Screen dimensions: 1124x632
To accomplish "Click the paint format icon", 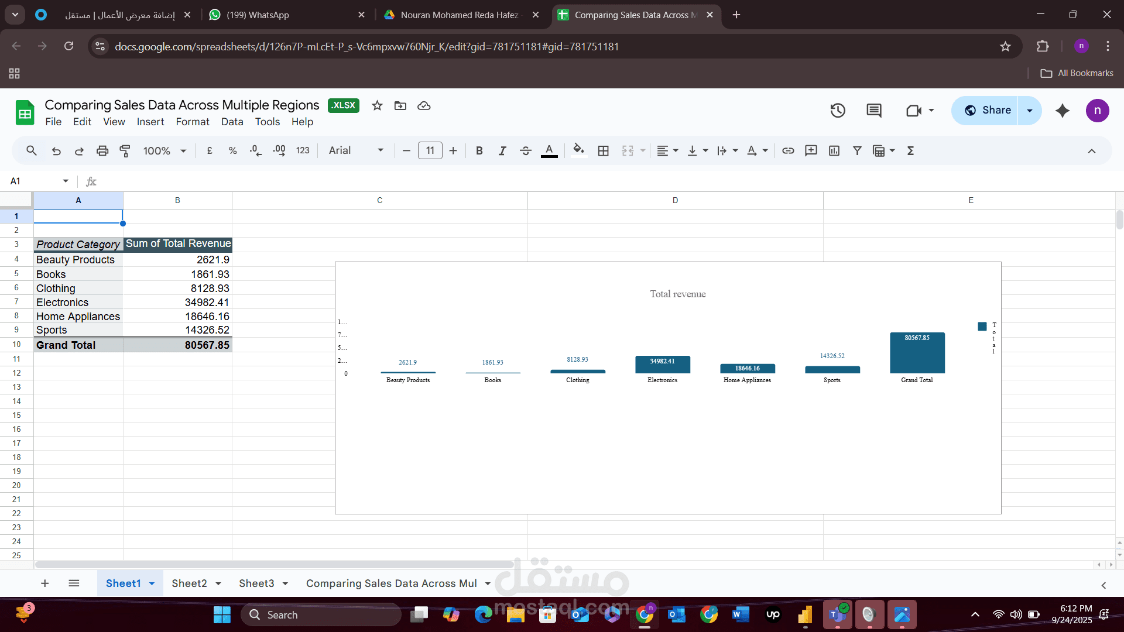I will [125, 151].
